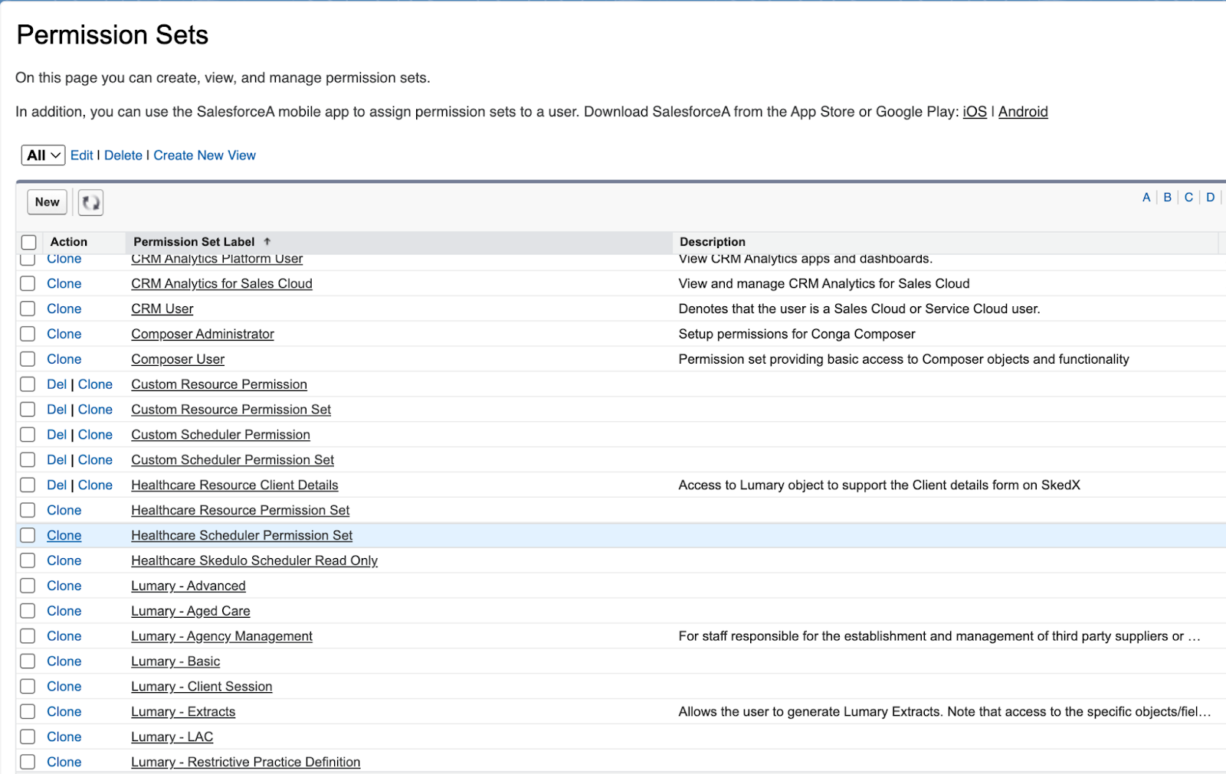The height and width of the screenshot is (774, 1226).
Task: Open Custom Scheduler Permission Set
Action: (x=232, y=460)
